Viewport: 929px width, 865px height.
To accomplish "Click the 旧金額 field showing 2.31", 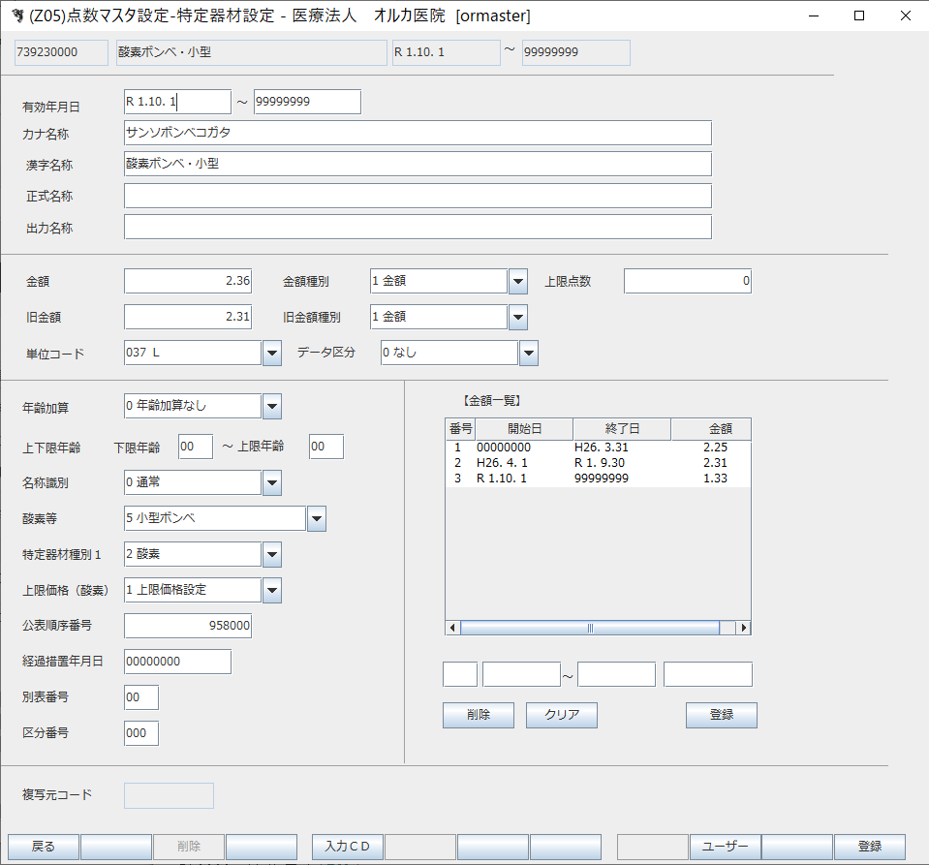I will pyautogui.click(x=188, y=317).
